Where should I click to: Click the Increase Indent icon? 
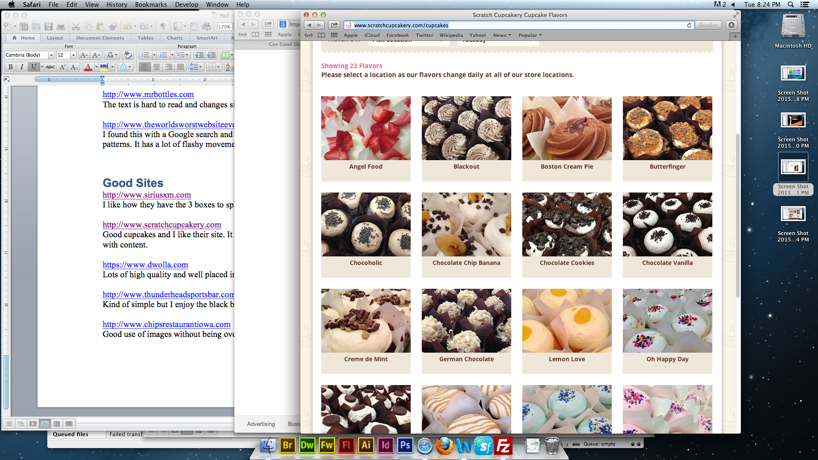point(211,55)
